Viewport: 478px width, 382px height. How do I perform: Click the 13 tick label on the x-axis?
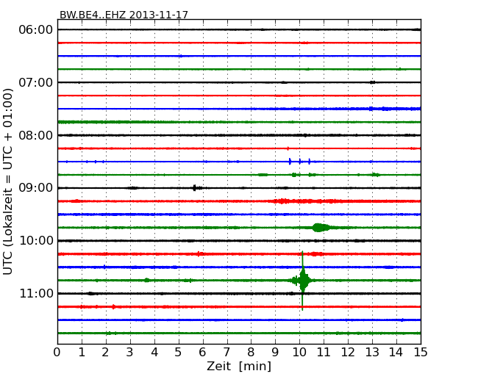[372, 353]
